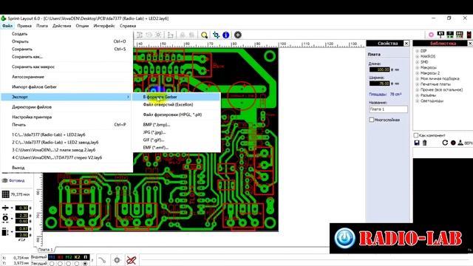Click the question mark beside layer П
The height and width of the screenshot is (266, 473).
point(92,260)
